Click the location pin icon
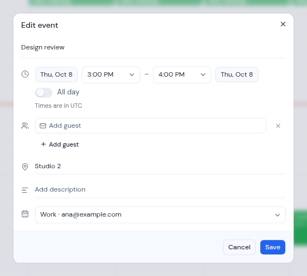The height and width of the screenshot is (276, 307). [x=25, y=167]
